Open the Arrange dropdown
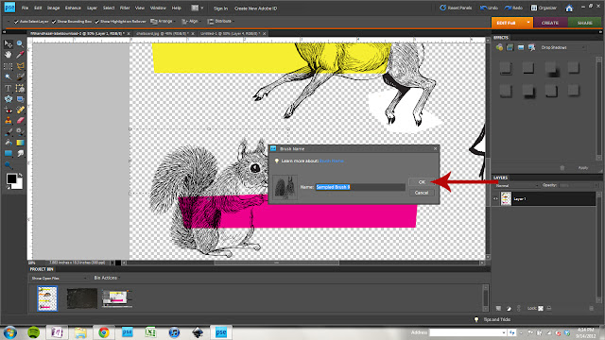605x340 pixels. pyautogui.click(x=163, y=21)
